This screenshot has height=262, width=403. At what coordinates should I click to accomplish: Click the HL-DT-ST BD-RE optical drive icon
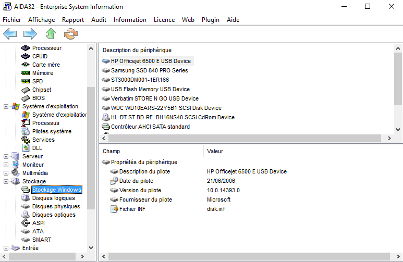click(106, 117)
